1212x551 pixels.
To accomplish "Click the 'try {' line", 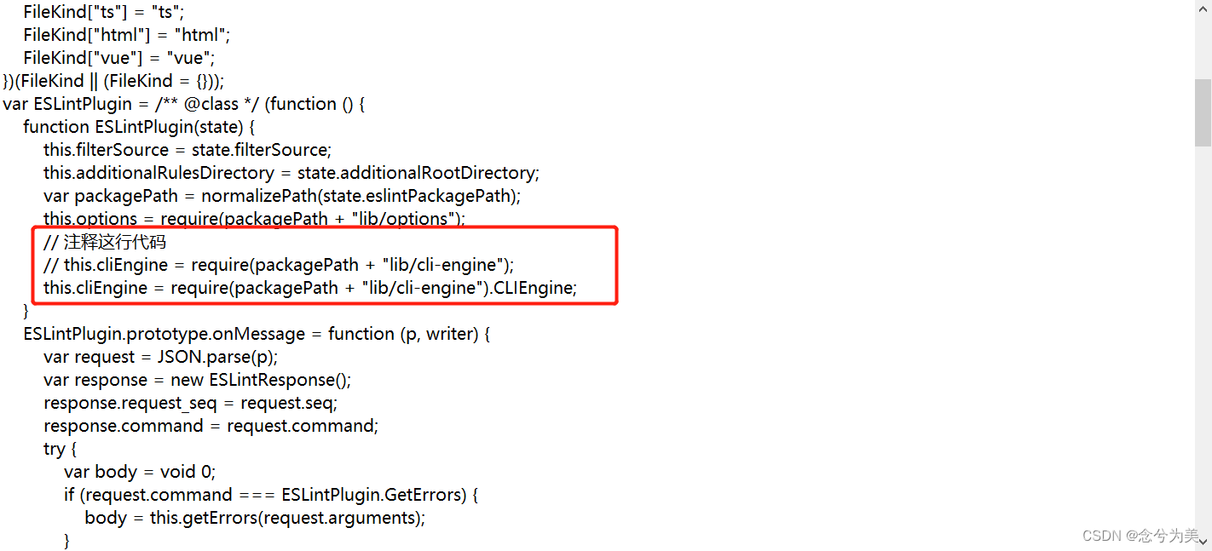I will pos(60,449).
